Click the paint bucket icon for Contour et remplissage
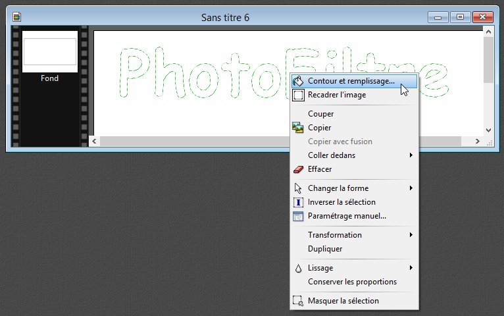The width and height of the screenshot is (504, 316). (298, 81)
